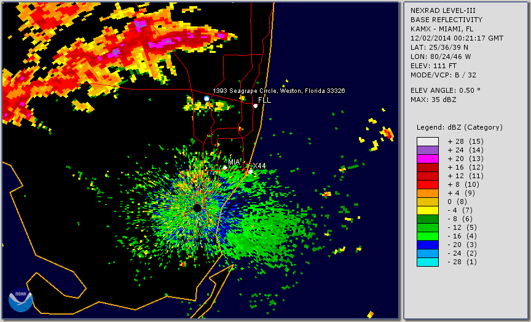
Task: Click the KAMX - MIAMI, FL text
Action: (x=442, y=29)
